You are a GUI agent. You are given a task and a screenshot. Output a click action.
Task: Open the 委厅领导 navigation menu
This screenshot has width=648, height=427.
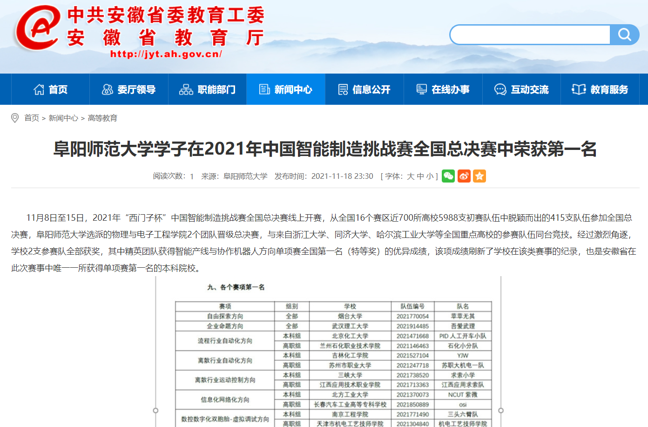tap(129, 89)
